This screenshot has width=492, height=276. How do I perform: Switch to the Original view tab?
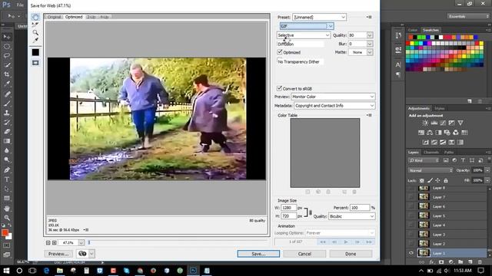pyautogui.click(x=54, y=17)
